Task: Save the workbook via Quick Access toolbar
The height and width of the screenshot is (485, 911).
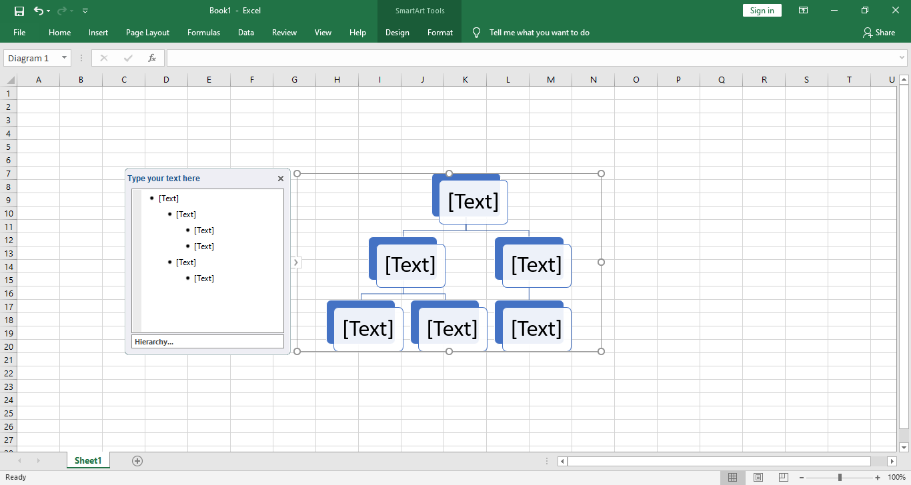Action: [x=19, y=11]
